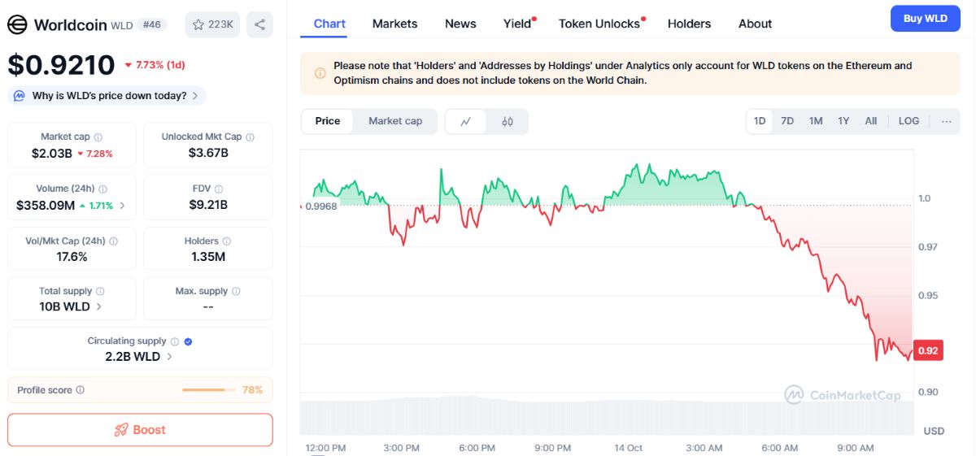Open the Chart tab
The width and height of the screenshot is (976, 456).
click(x=329, y=24)
